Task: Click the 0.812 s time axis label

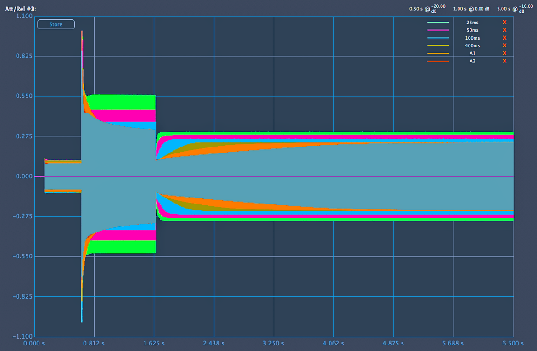Action: click(x=94, y=344)
